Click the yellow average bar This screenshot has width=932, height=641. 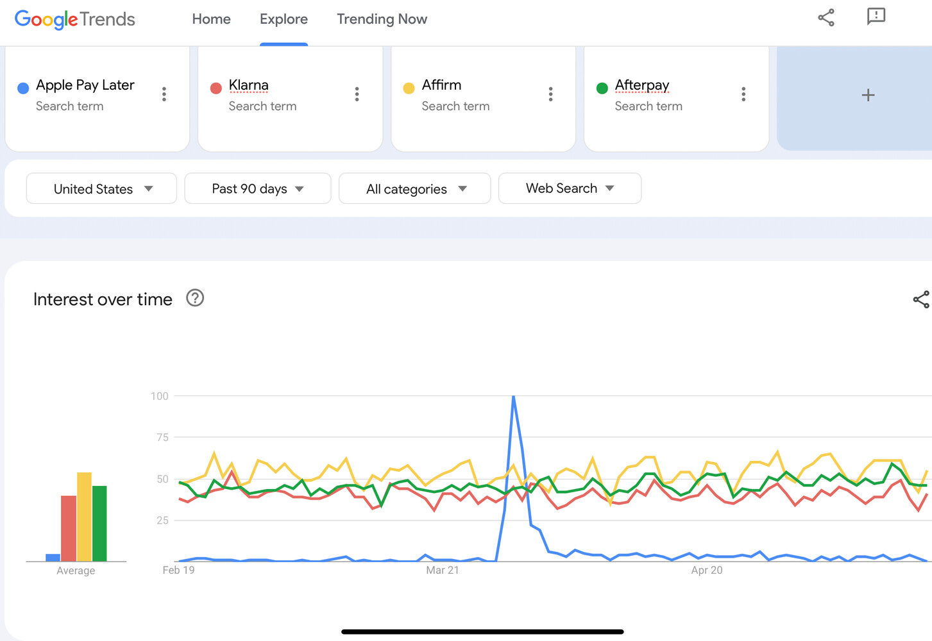pyautogui.click(x=84, y=517)
